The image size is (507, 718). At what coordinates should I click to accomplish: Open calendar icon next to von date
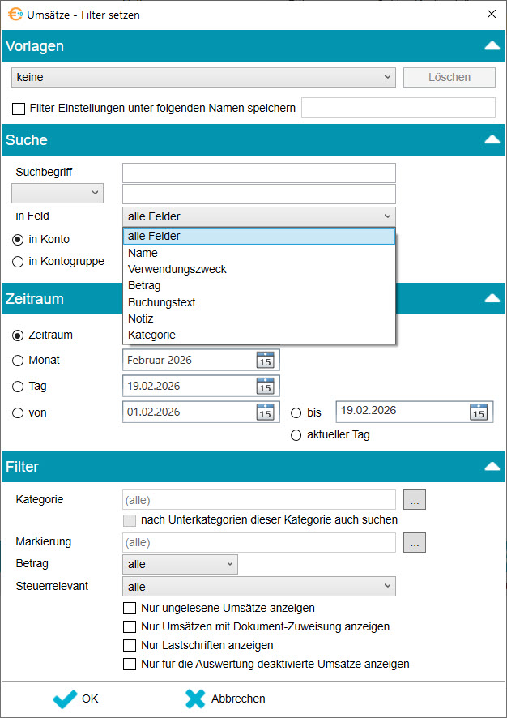point(265,412)
